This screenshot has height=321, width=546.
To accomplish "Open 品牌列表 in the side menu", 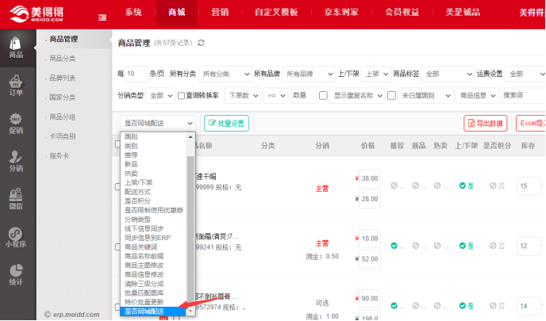I will point(63,78).
